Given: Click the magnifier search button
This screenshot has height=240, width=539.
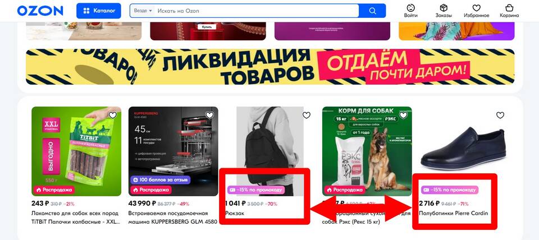Looking at the screenshot, I should (x=372, y=11).
